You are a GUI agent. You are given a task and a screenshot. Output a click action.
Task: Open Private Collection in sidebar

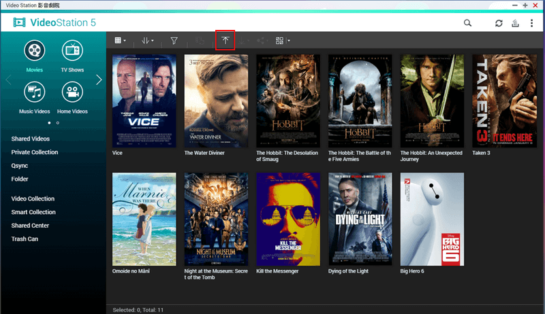click(x=35, y=152)
